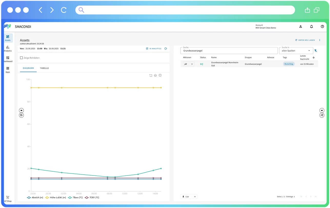Click Daten neu laden button

point(305,40)
